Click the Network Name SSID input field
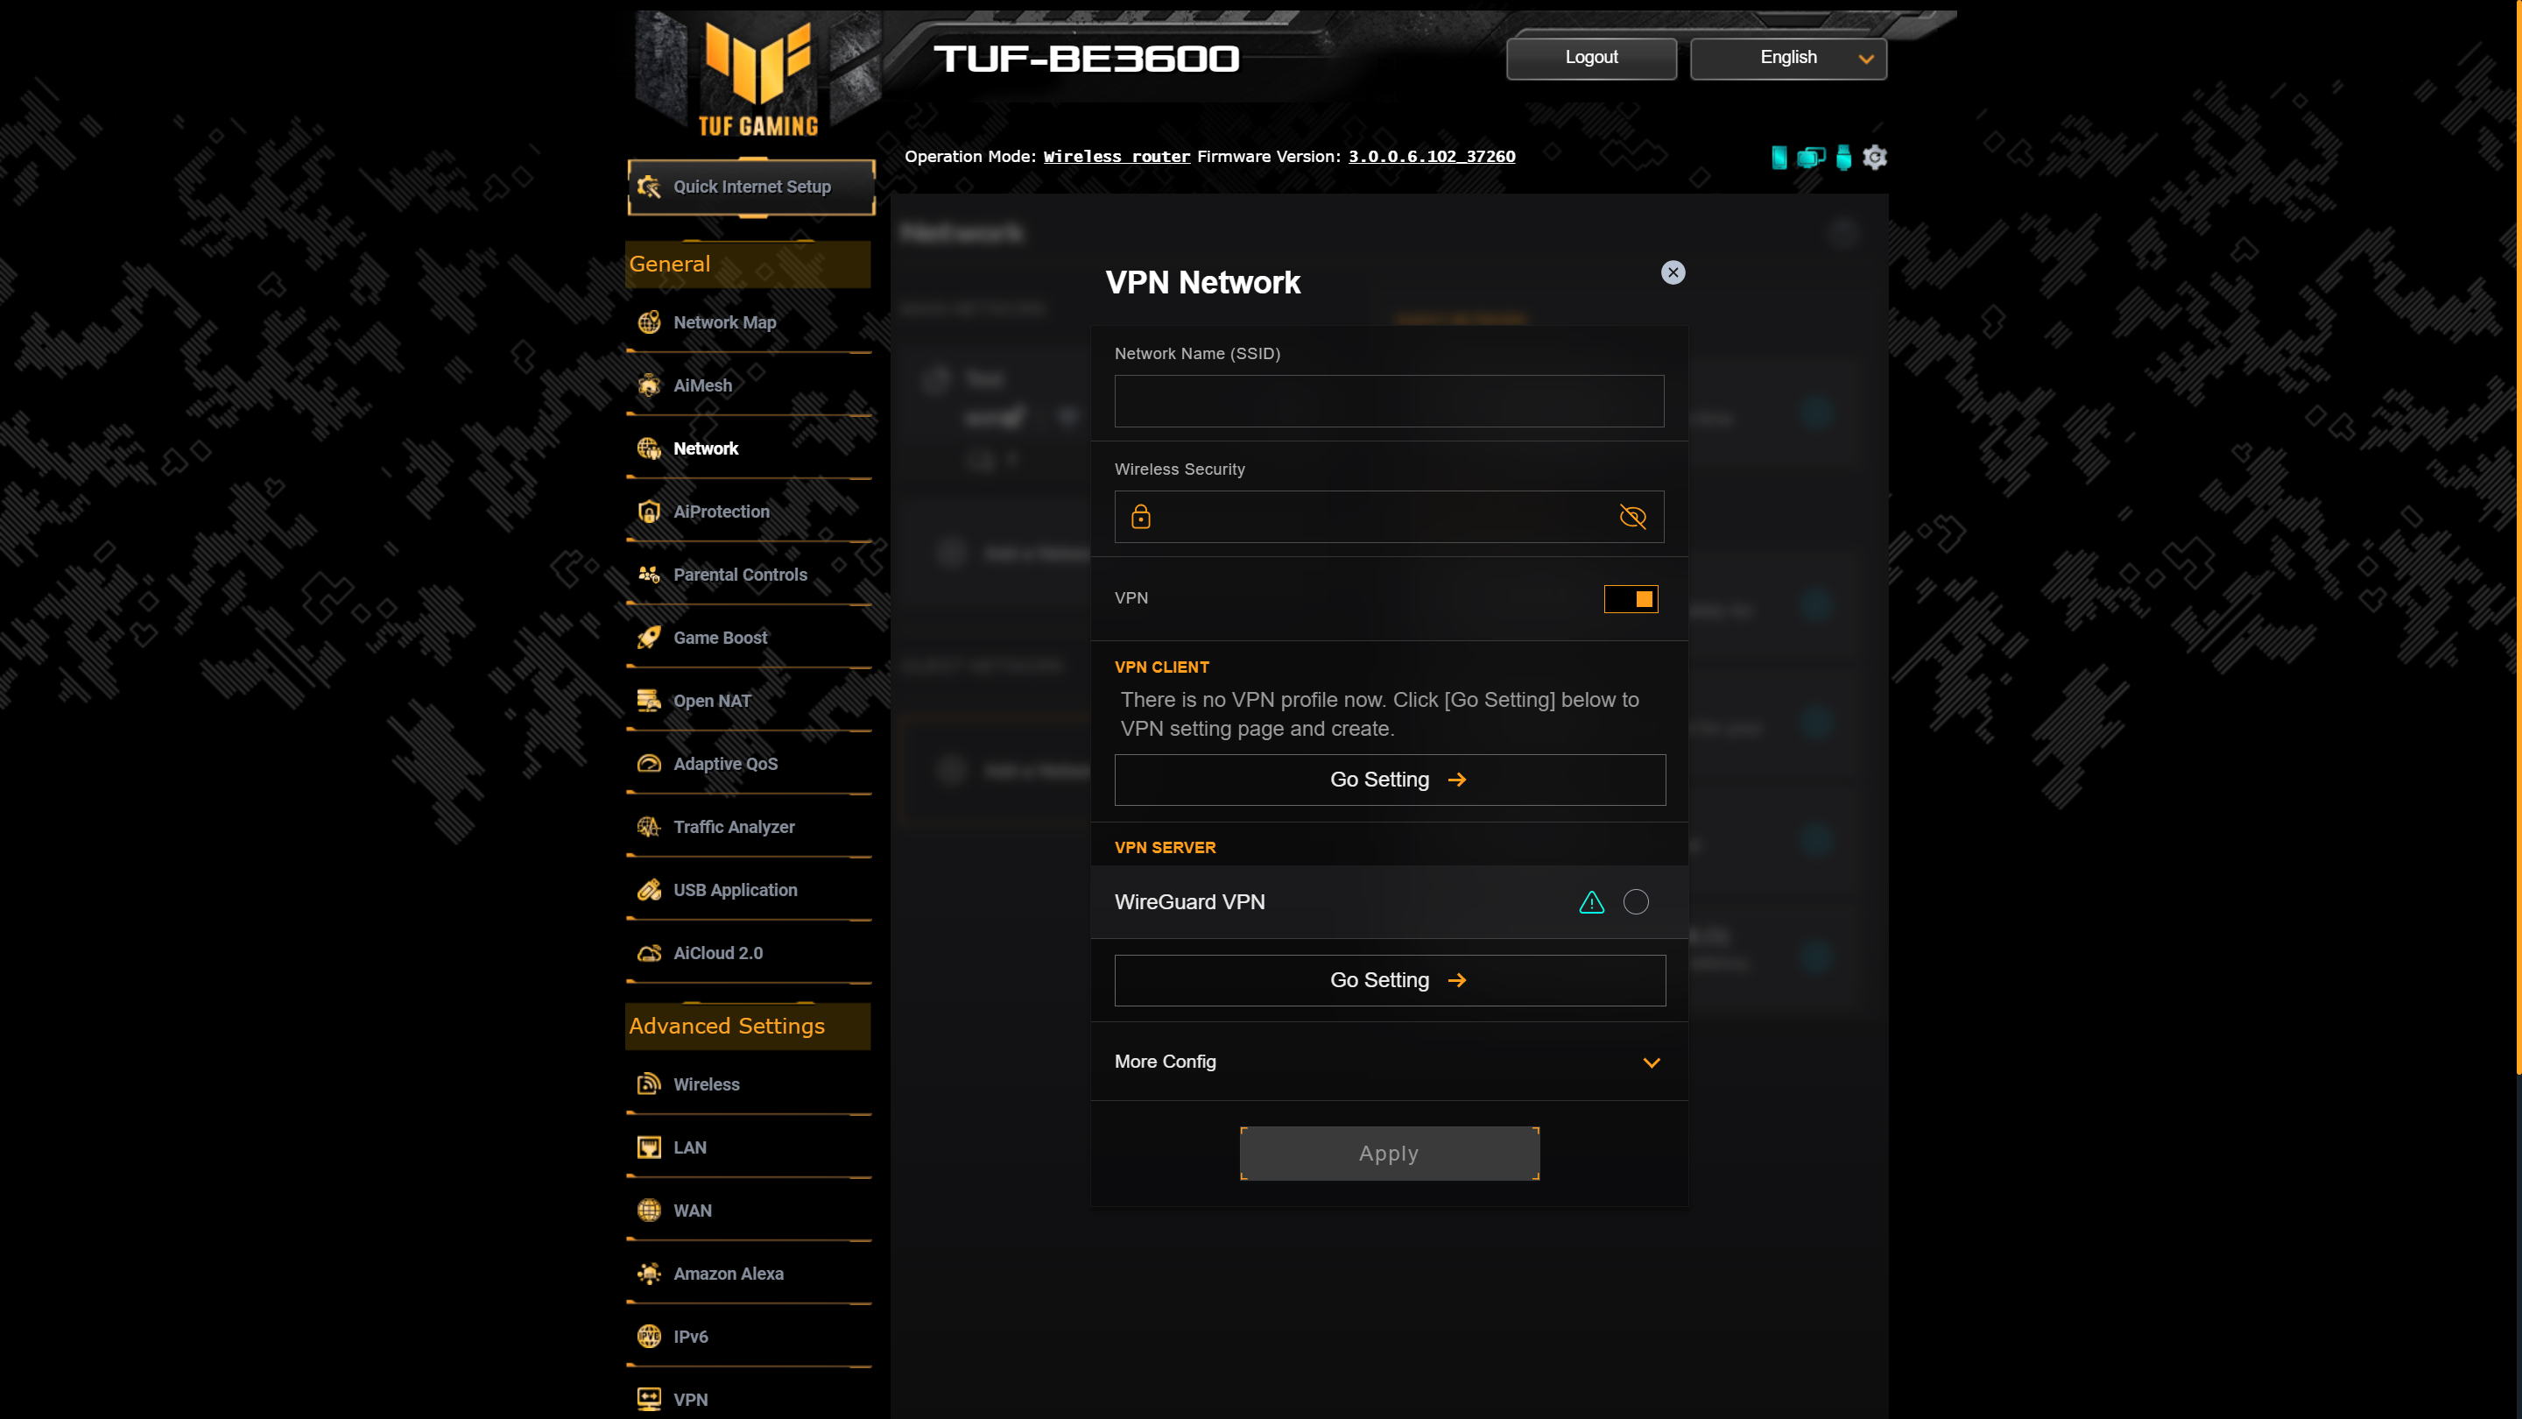The width and height of the screenshot is (2522, 1419). tap(1389, 400)
